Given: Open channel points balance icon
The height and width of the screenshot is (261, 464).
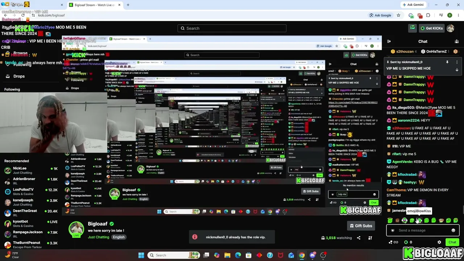Looking at the screenshot, I should point(393,242).
